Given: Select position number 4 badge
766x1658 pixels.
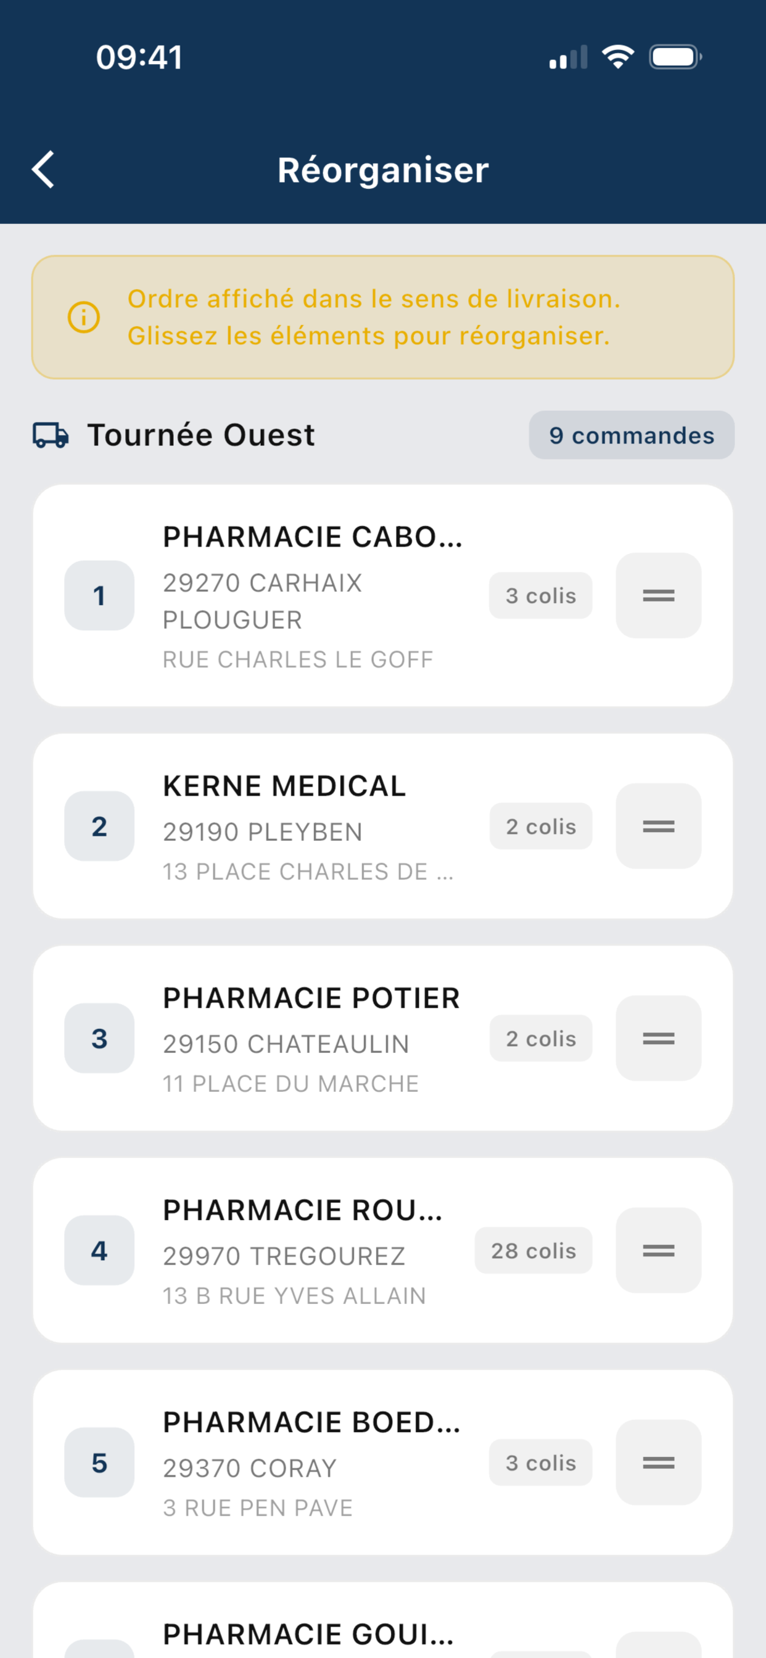Looking at the screenshot, I should click(x=99, y=1250).
